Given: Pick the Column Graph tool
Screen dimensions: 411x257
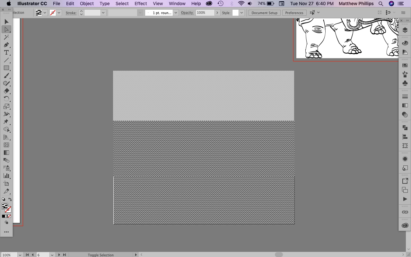Looking at the screenshot, I should (6, 176).
